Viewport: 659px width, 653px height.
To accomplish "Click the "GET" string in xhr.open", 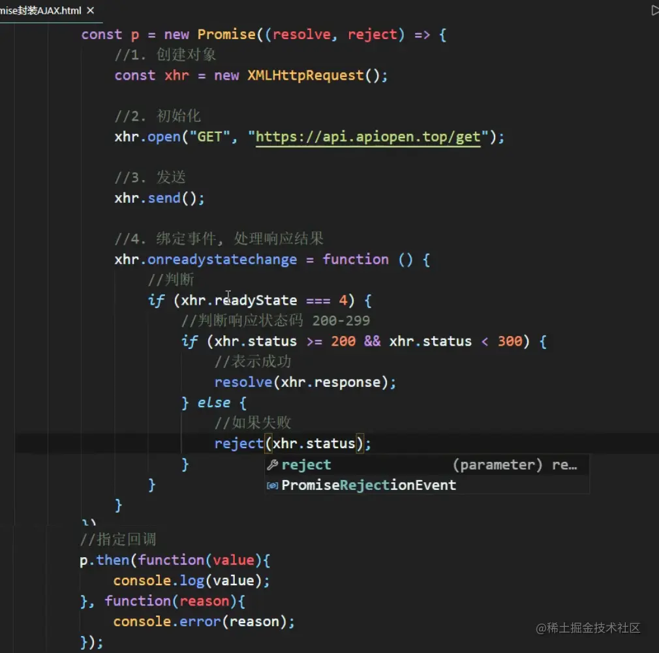I will coord(209,136).
